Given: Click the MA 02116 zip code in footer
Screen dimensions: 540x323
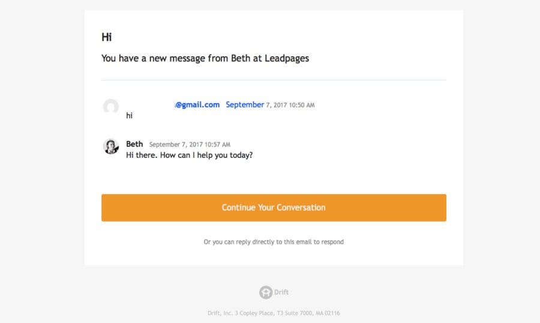Looking at the screenshot, I should pos(327,313).
